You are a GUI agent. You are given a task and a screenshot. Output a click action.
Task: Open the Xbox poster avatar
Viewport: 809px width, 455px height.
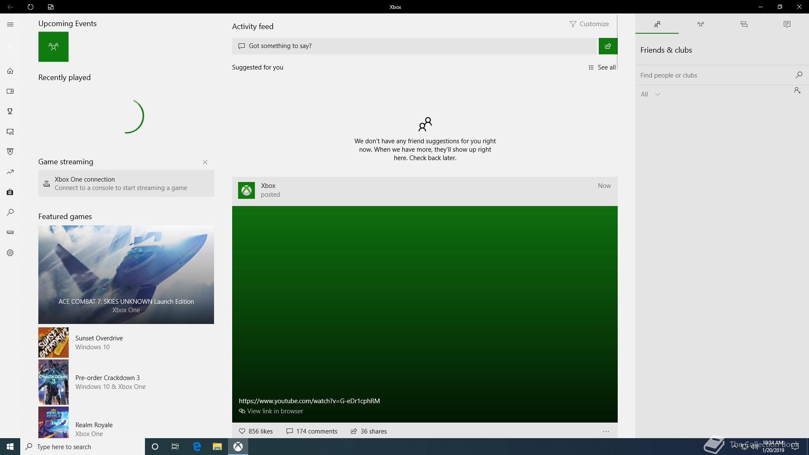246,190
